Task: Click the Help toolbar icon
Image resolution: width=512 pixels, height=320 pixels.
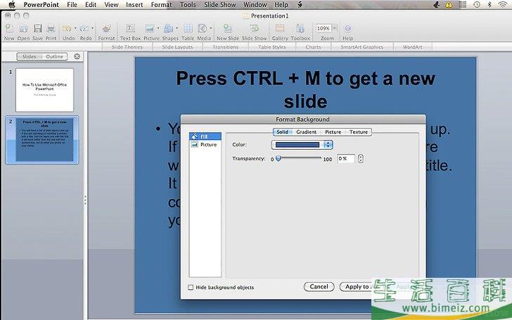Action: (x=347, y=29)
